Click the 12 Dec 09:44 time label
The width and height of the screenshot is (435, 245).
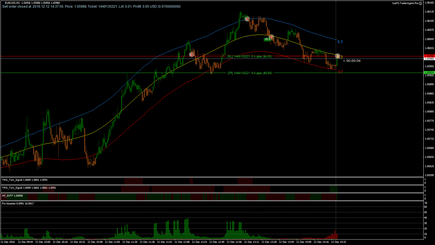click(25, 242)
